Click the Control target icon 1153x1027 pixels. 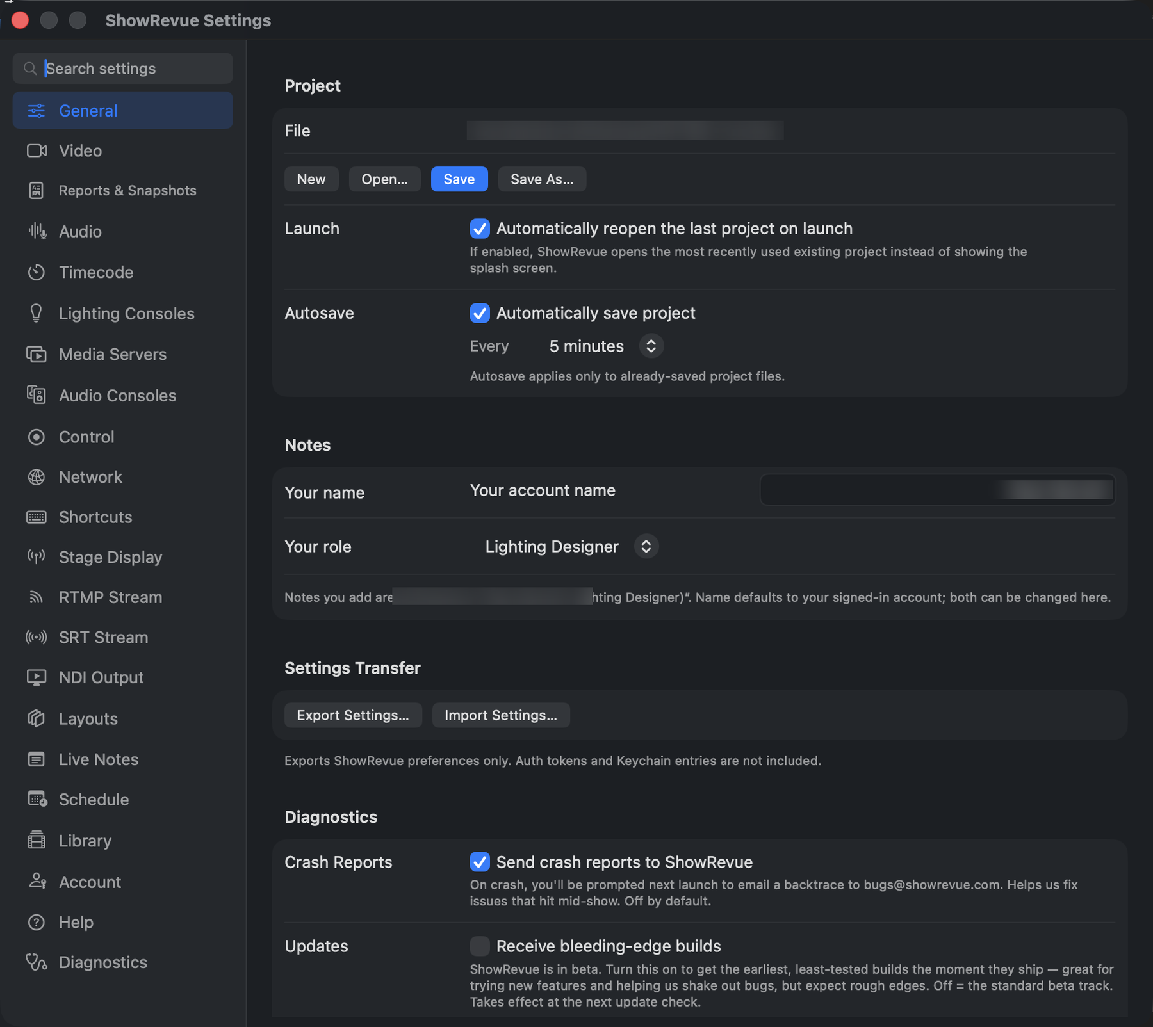click(x=37, y=437)
